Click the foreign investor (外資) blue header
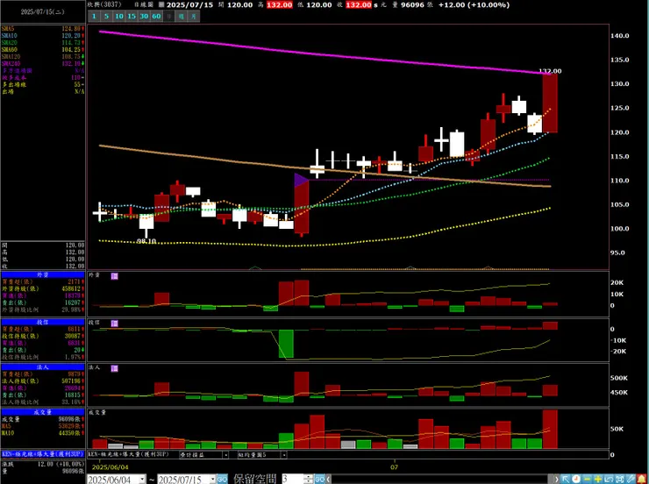649x484 pixels. [x=43, y=274]
